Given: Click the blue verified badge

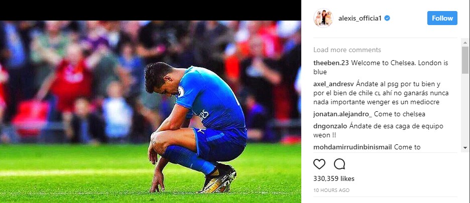Looking at the screenshot, I should [387, 18].
